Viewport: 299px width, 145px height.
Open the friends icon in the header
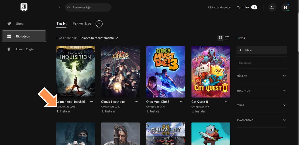point(272,7)
